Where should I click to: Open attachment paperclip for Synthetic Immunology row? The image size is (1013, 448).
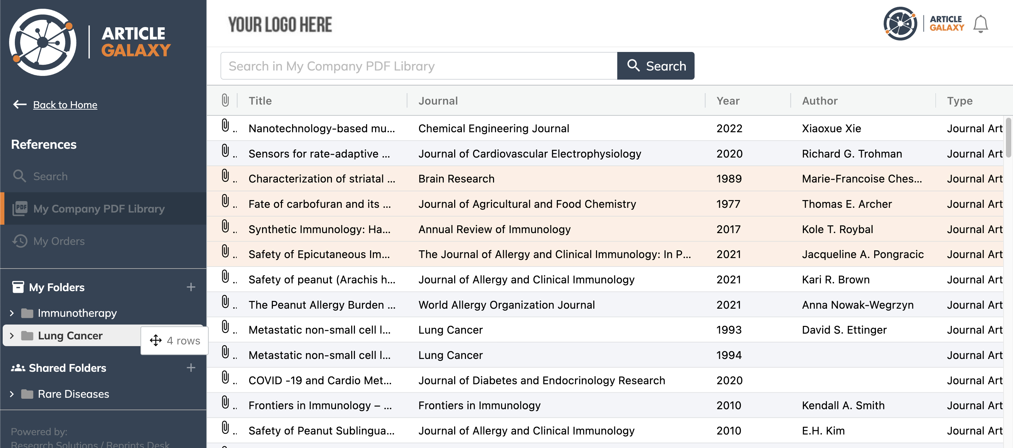coord(225,226)
